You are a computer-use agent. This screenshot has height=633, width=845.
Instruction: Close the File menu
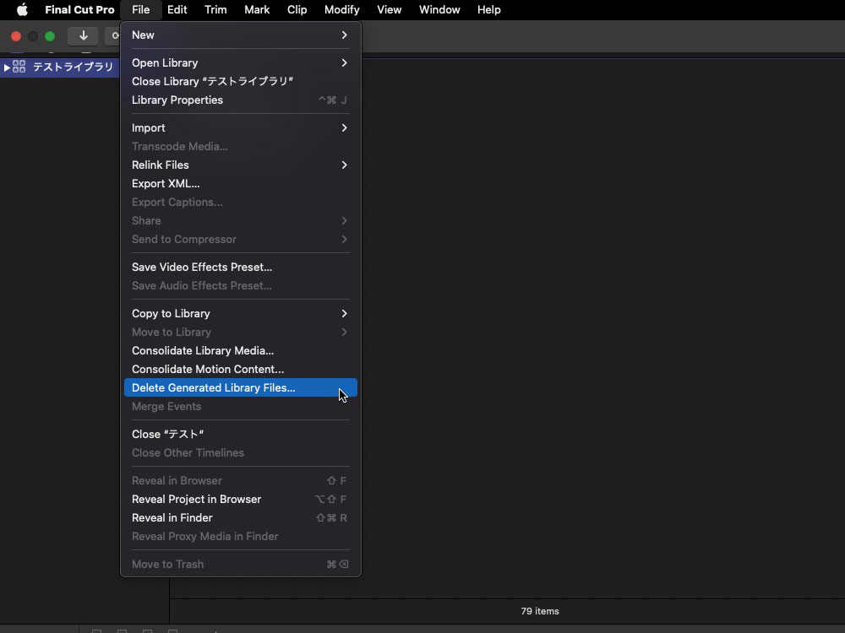140,9
